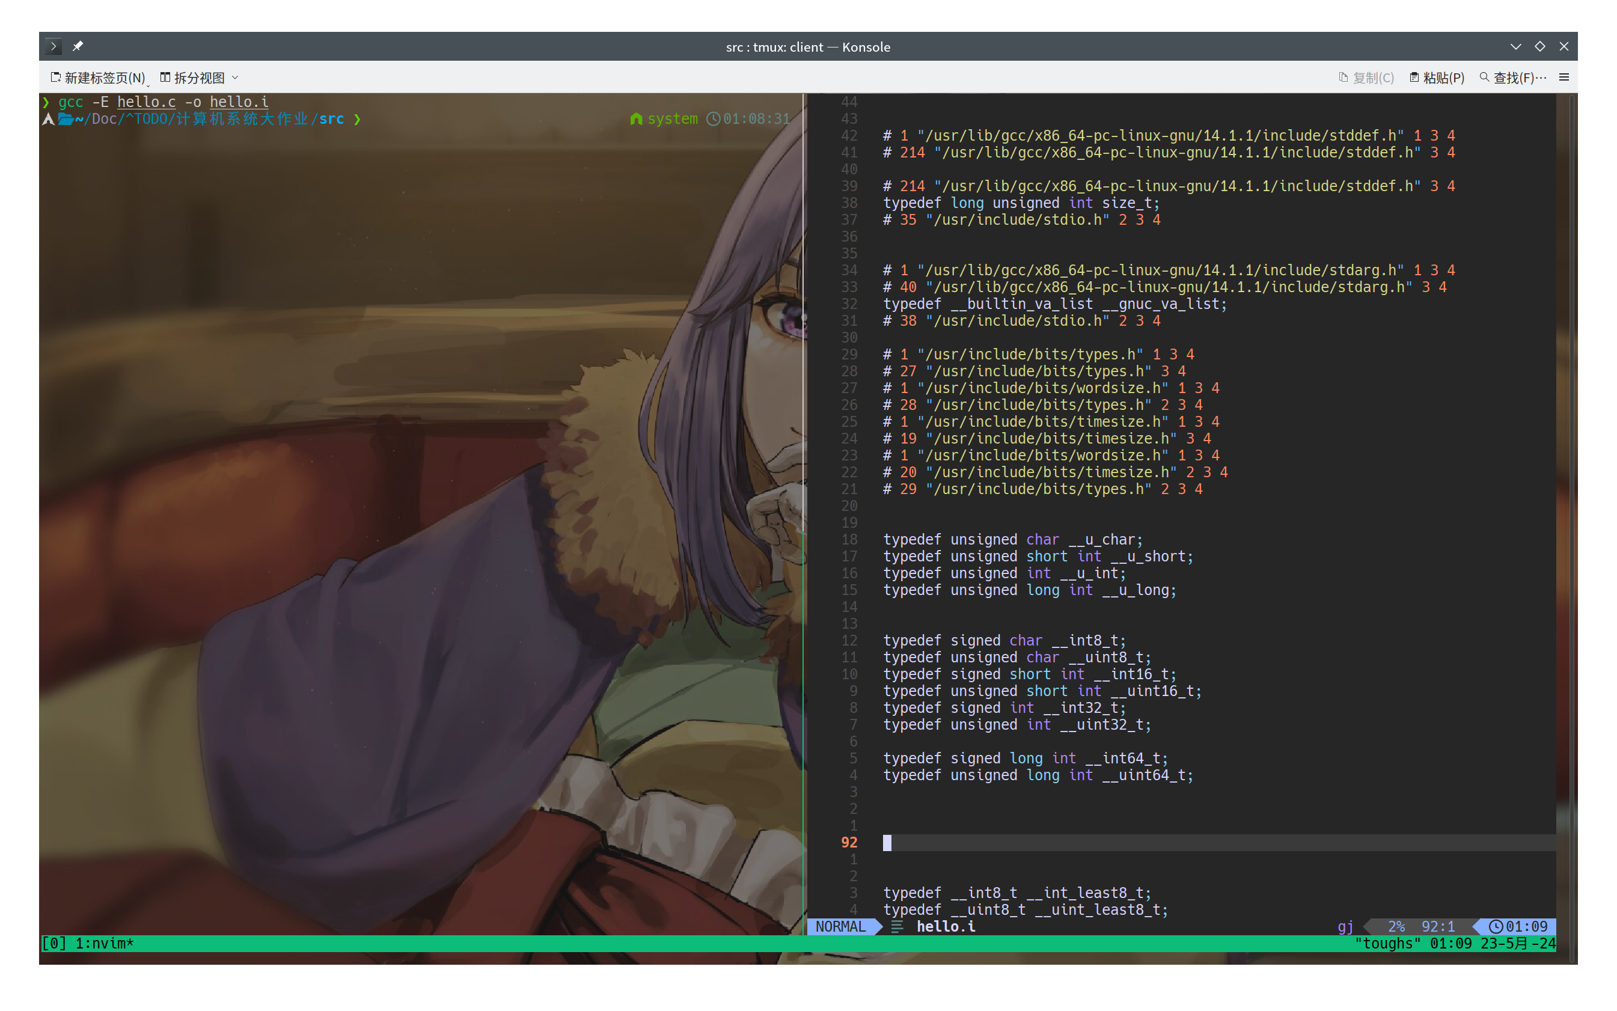Click the terminal prompt icon in the title bar
The height and width of the screenshot is (1011, 1617).
[53, 46]
